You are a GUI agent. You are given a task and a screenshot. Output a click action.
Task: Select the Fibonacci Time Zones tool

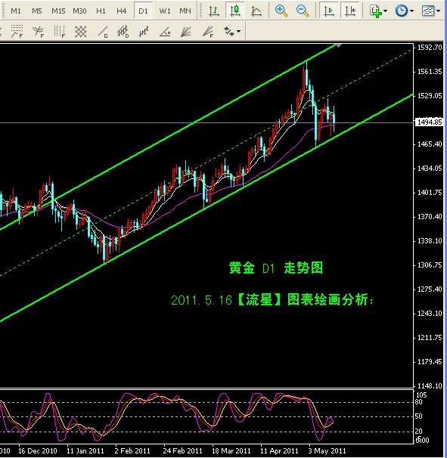coord(59,32)
